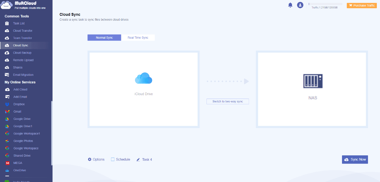Open the Shares icon in the sidebar
The height and width of the screenshot is (182, 380).
(7, 67)
